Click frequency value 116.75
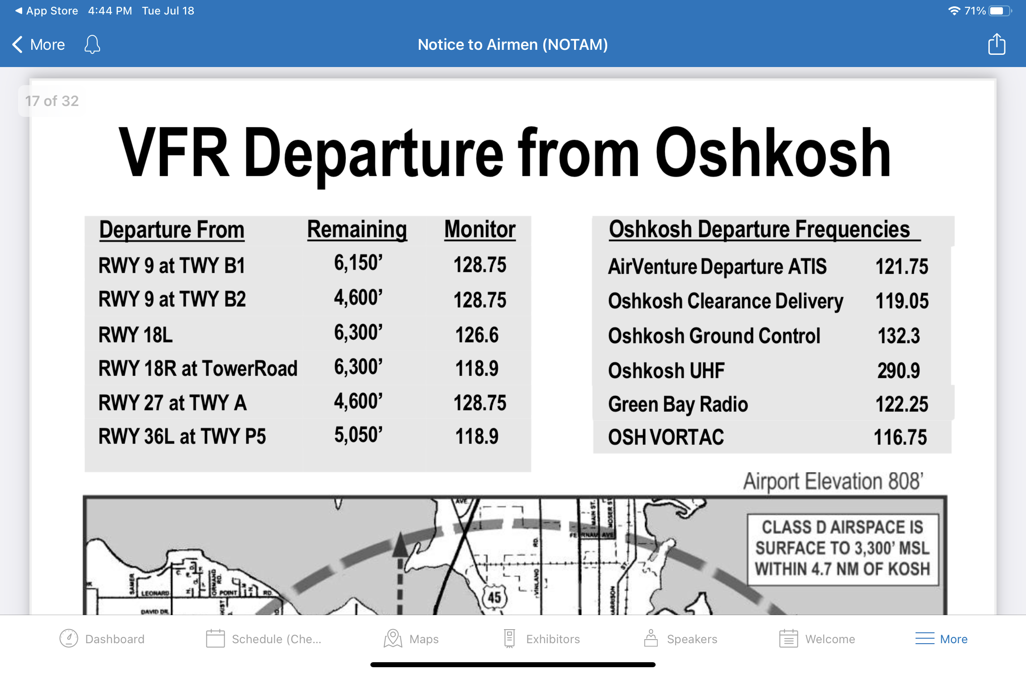 tap(901, 438)
